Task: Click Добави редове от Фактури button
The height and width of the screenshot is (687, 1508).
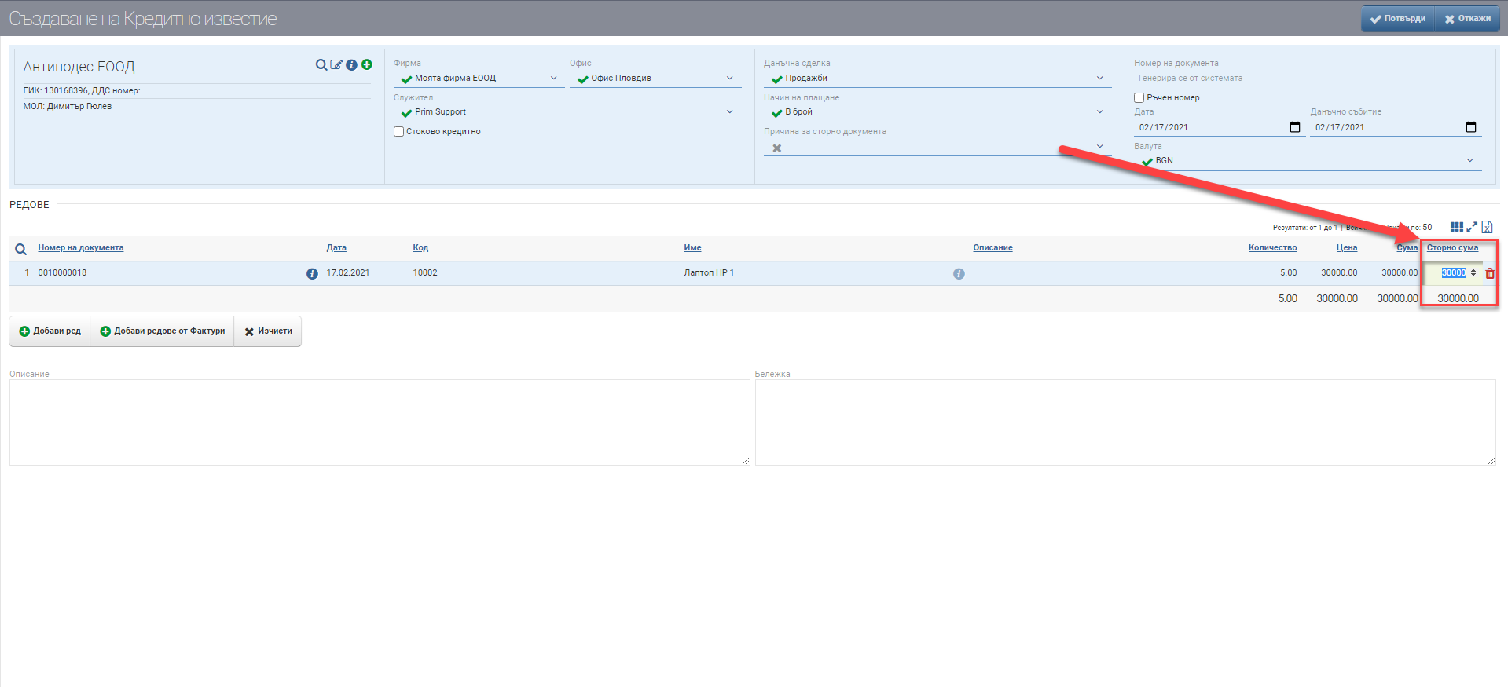Action: 163,331
